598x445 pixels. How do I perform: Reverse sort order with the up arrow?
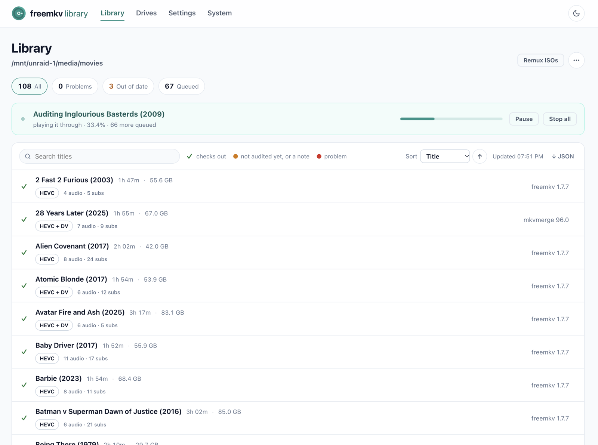(480, 157)
